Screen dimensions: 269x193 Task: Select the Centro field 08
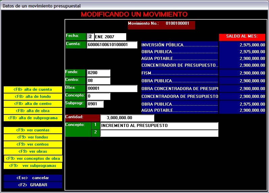click(99, 81)
